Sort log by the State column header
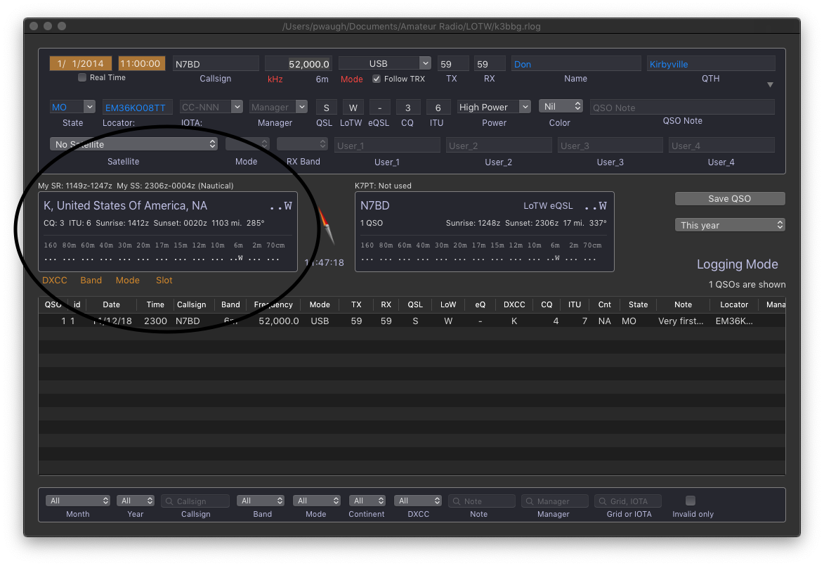The width and height of the screenshot is (824, 566). tap(638, 304)
